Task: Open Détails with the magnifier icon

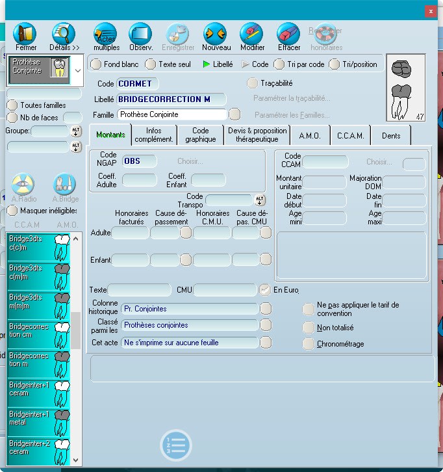Action: coord(63,33)
